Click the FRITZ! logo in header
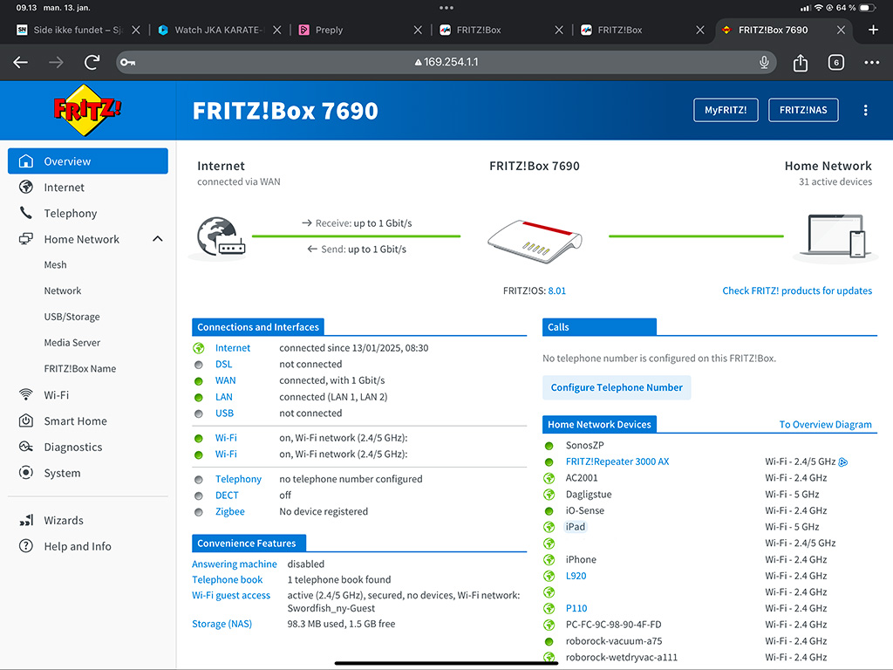893x670 pixels. pos(87,111)
